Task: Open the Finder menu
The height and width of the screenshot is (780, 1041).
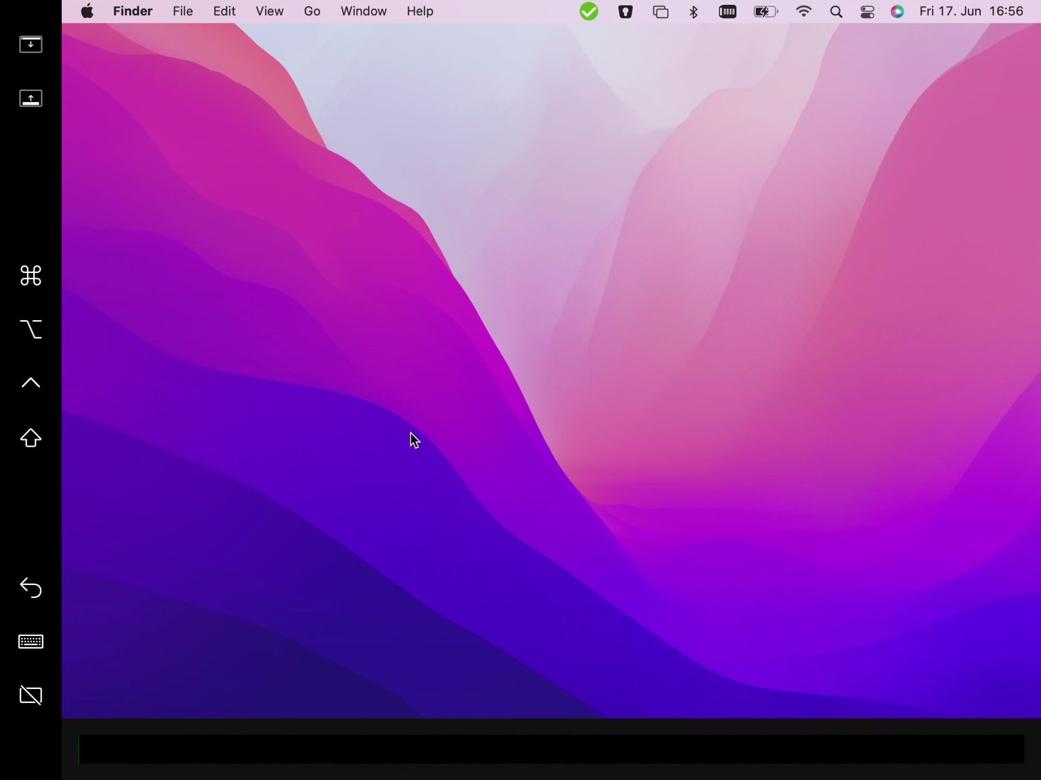Action: click(x=132, y=11)
